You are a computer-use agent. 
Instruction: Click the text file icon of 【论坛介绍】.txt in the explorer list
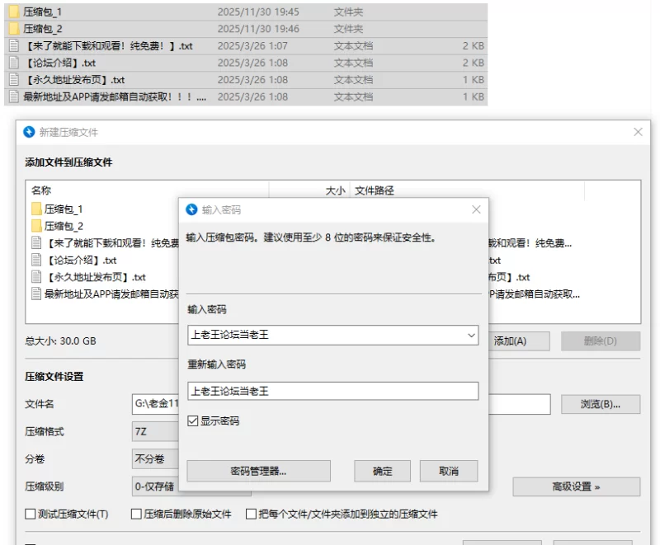[x=14, y=63]
